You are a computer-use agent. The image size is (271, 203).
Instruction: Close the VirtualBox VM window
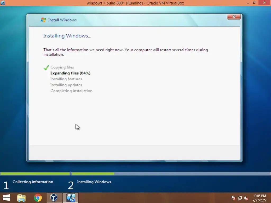click(x=264, y=3)
